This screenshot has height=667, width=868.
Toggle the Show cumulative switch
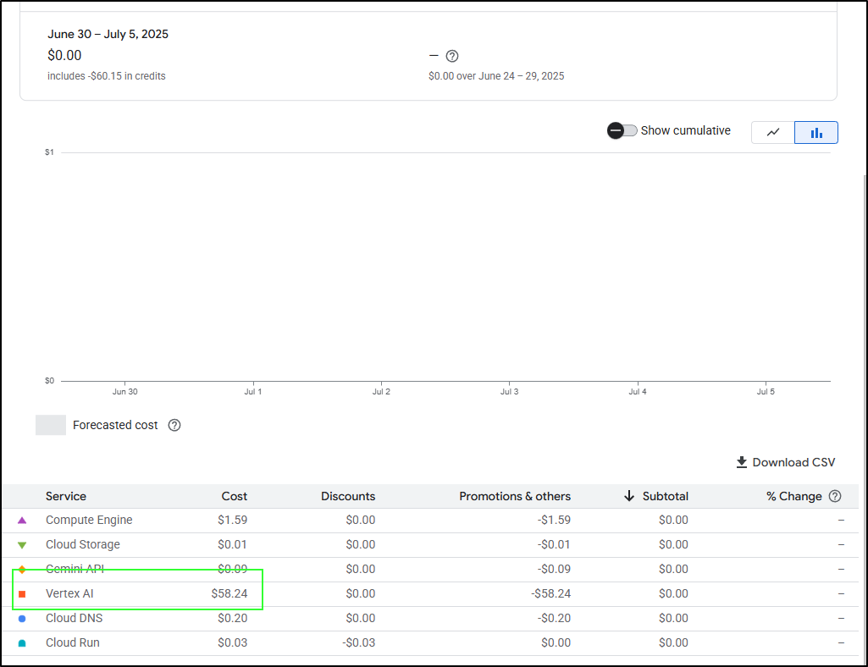pyautogui.click(x=622, y=130)
